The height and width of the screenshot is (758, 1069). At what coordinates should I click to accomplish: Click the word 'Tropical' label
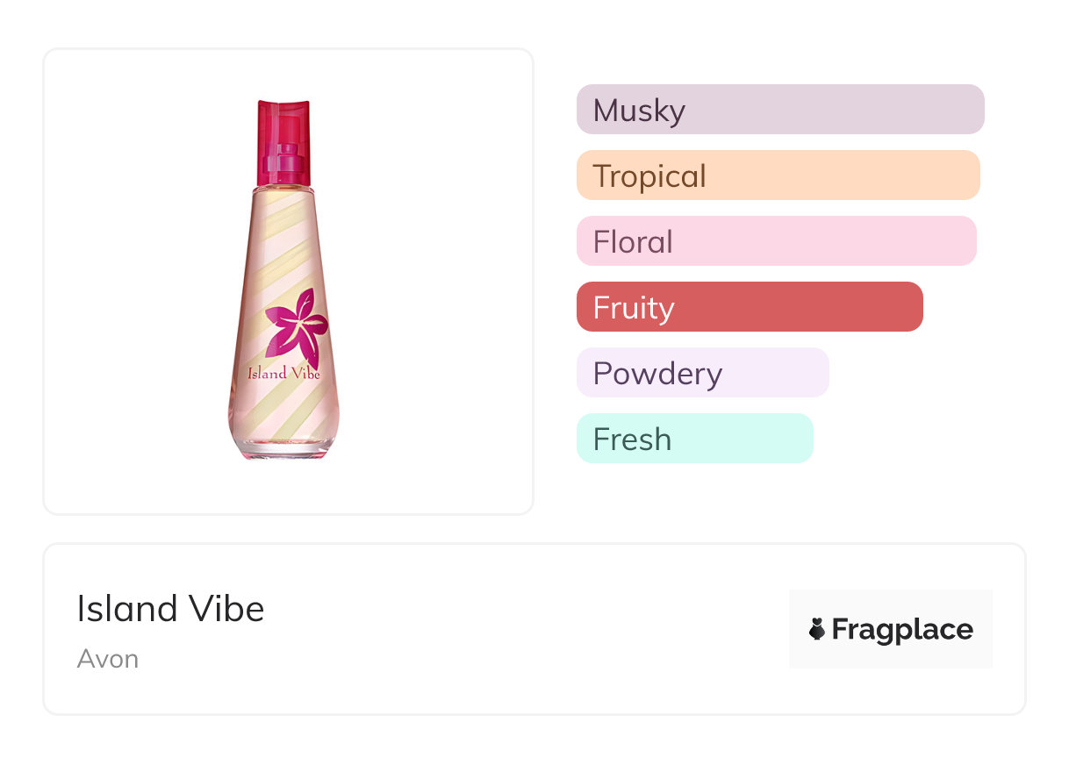pyautogui.click(x=649, y=176)
